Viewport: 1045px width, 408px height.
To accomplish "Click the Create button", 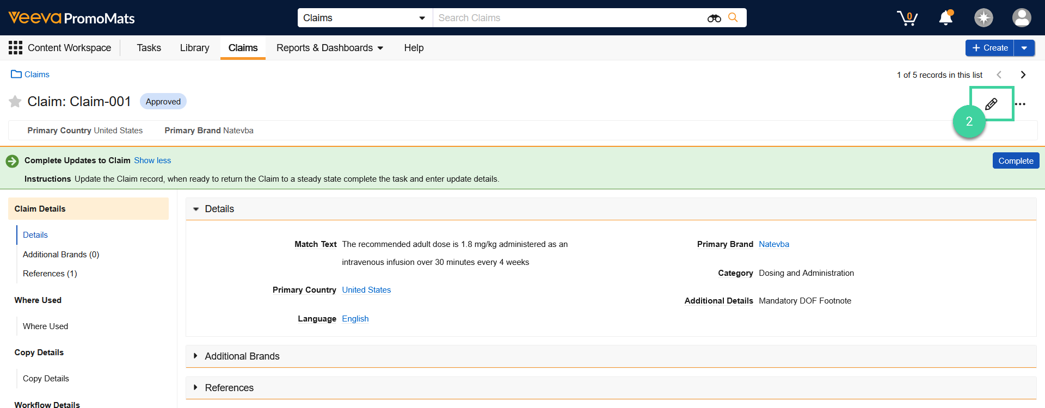I will coord(990,48).
